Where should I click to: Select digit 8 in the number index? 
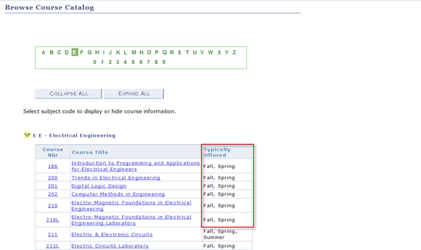pos(156,62)
